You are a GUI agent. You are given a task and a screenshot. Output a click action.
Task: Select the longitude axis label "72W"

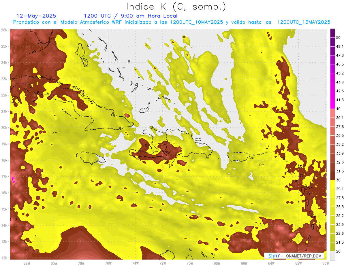(x=163, y=263)
